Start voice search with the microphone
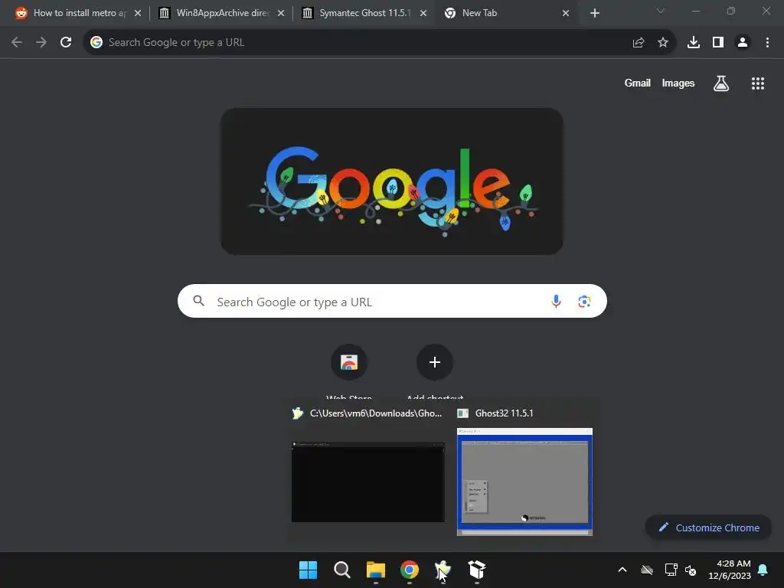The height and width of the screenshot is (588, 784). pyautogui.click(x=556, y=301)
